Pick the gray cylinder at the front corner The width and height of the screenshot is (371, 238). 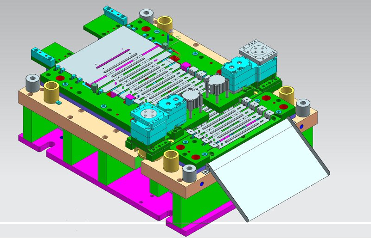190,174
